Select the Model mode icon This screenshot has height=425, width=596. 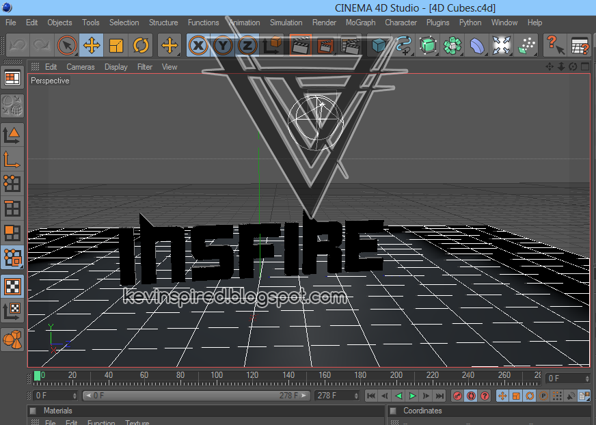coord(12,134)
